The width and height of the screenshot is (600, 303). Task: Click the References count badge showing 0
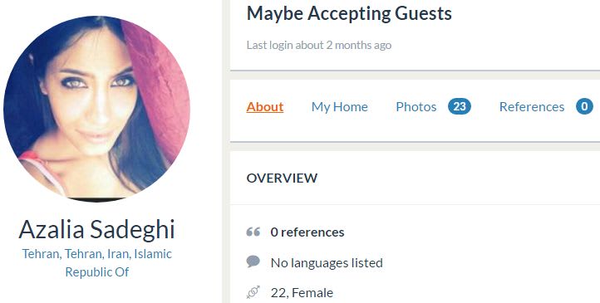(584, 106)
